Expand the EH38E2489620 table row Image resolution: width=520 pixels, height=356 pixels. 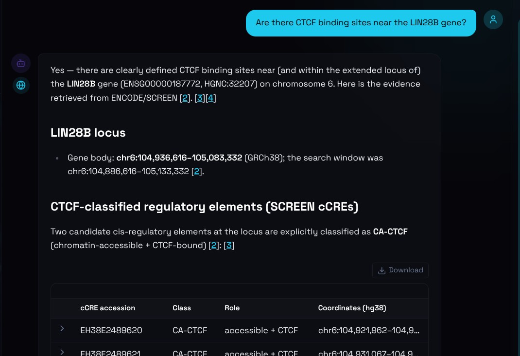point(62,328)
